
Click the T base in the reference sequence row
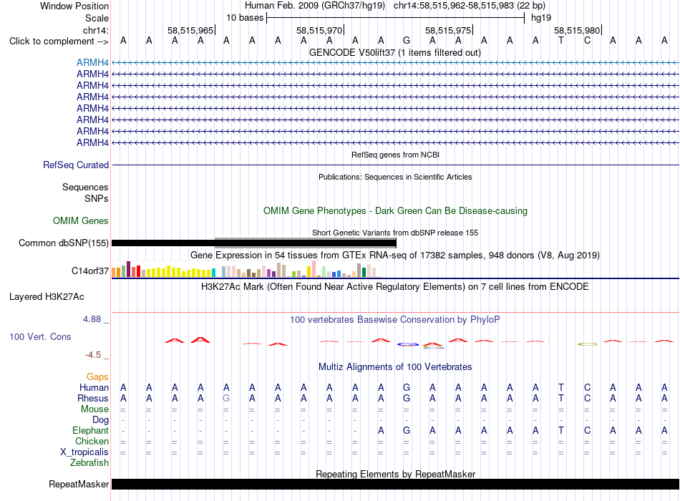[561, 40]
